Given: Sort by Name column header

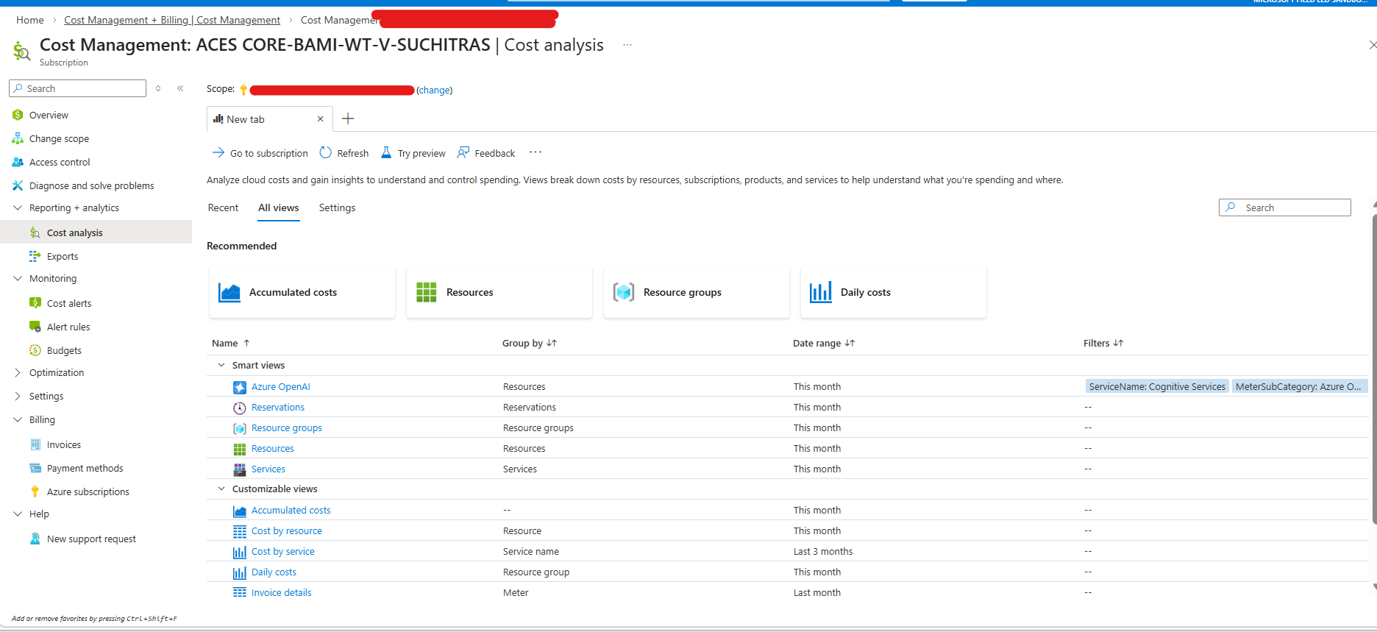Looking at the screenshot, I should point(231,343).
